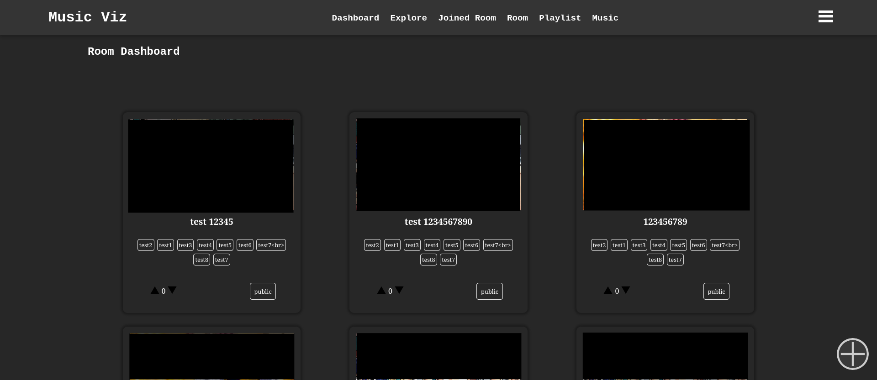The height and width of the screenshot is (380, 877).
Task: Click public button on 'test 12345' card
Action: pos(263,291)
